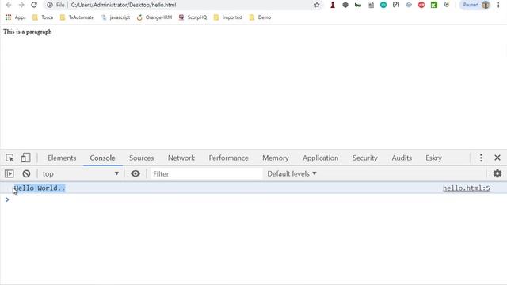Open the Imported bookmark folder
Viewport: 507px width, 285px height.
coord(228,17)
